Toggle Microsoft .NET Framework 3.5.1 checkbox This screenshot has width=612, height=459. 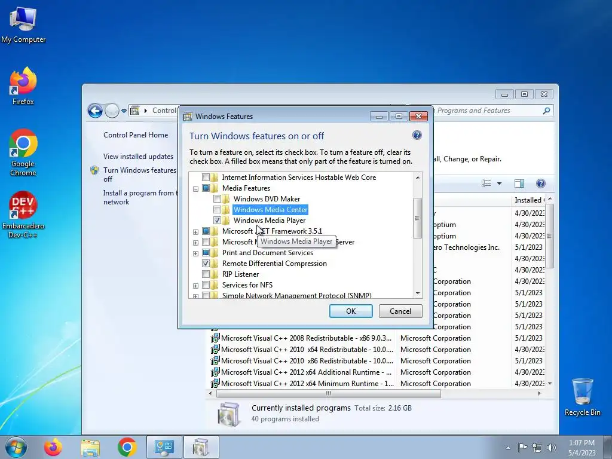pos(206,231)
